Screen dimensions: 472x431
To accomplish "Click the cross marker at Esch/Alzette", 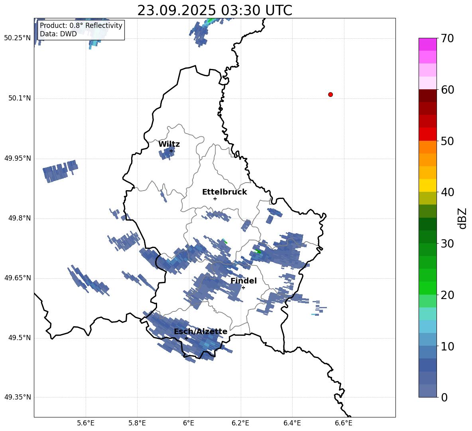I will point(186,338).
